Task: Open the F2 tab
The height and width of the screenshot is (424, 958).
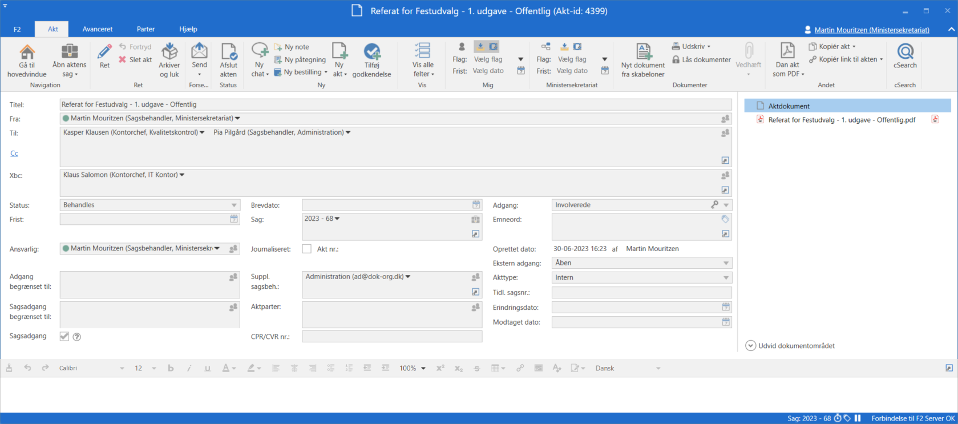Action: click(17, 29)
